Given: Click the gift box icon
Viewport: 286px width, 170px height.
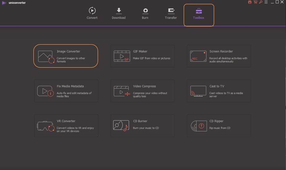Looking at the screenshot, I should coord(250,2).
